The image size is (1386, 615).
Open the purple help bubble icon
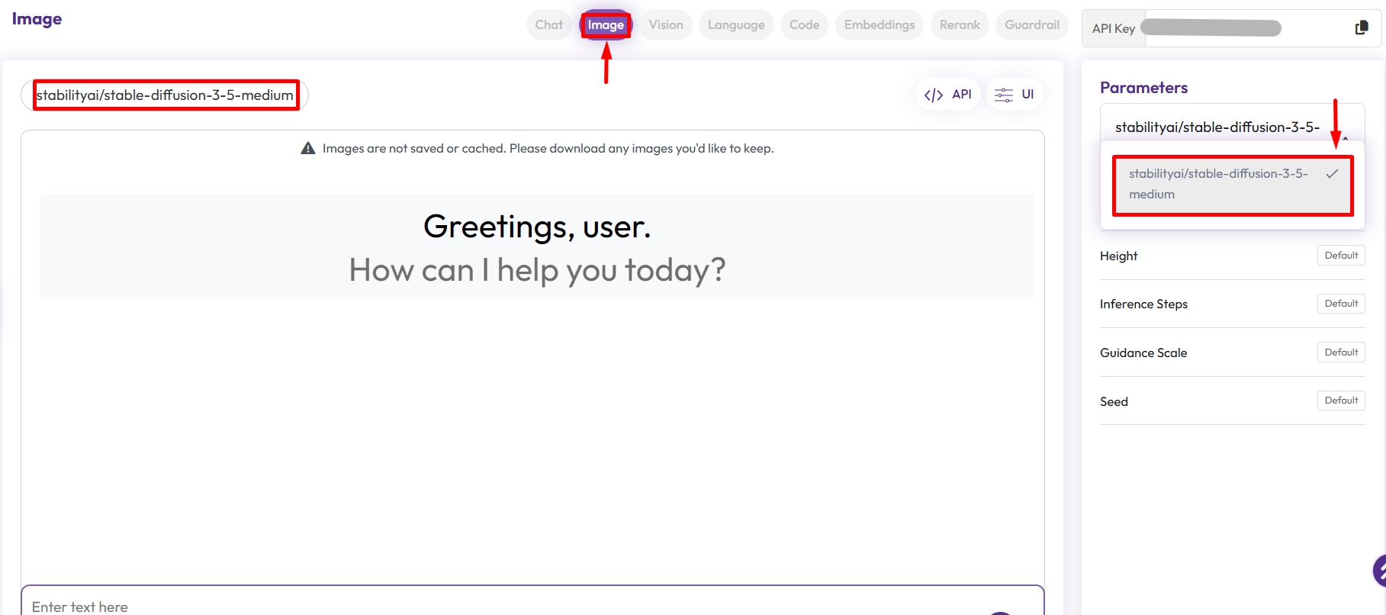tap(1379, 570)
